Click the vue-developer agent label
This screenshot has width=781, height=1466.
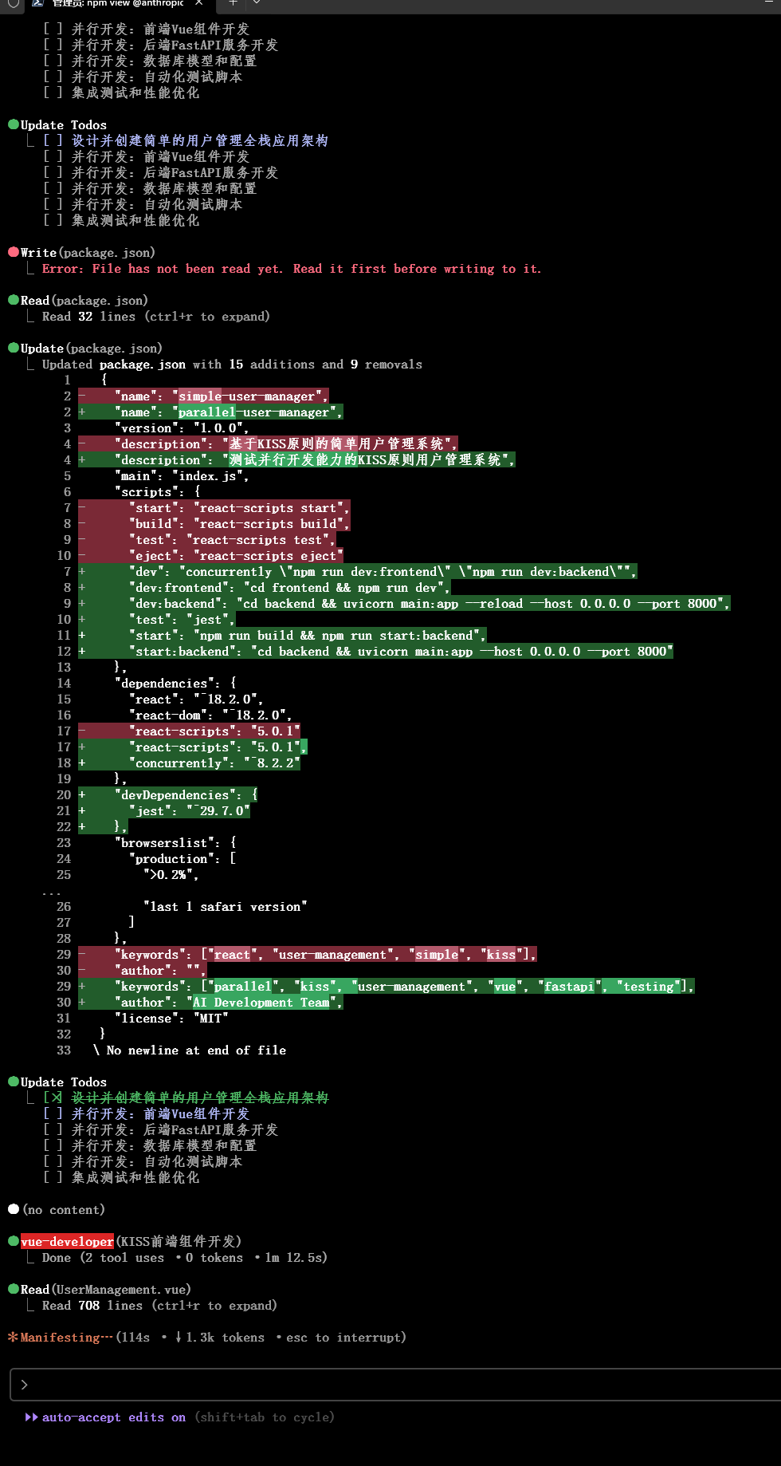[x=67, y=1241]
